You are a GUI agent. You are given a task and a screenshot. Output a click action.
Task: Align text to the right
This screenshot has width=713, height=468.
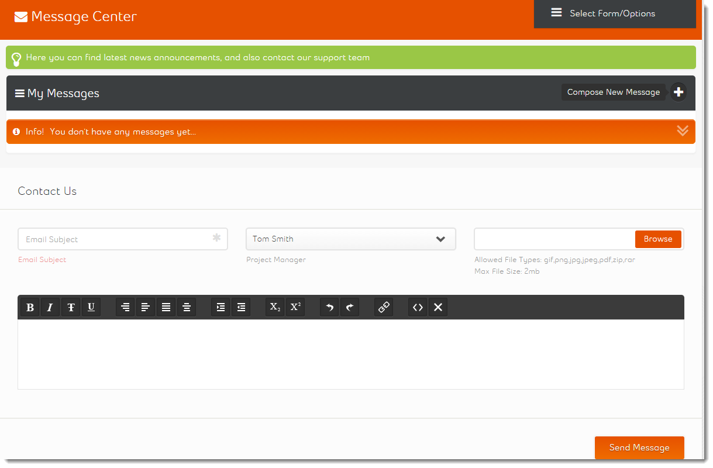pyautogui.click(x=125, y=307)
